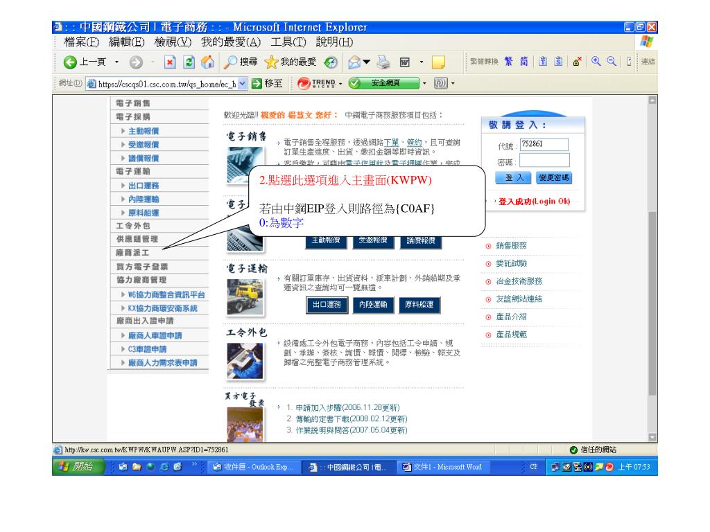Image resolution: width=710 pixels, height=532 pixels.
Task: Open 供應鏈管理 in the sidebar
Action: point(137,239)
